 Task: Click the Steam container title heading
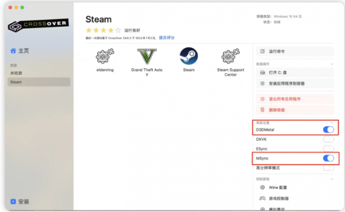98,19
